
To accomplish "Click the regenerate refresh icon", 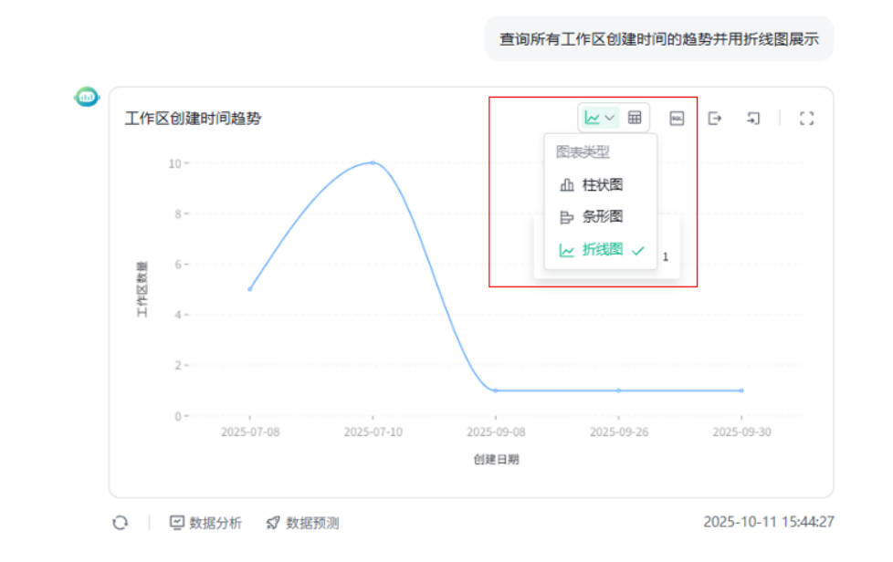I will pyautogui.click(x=121, y=523).
